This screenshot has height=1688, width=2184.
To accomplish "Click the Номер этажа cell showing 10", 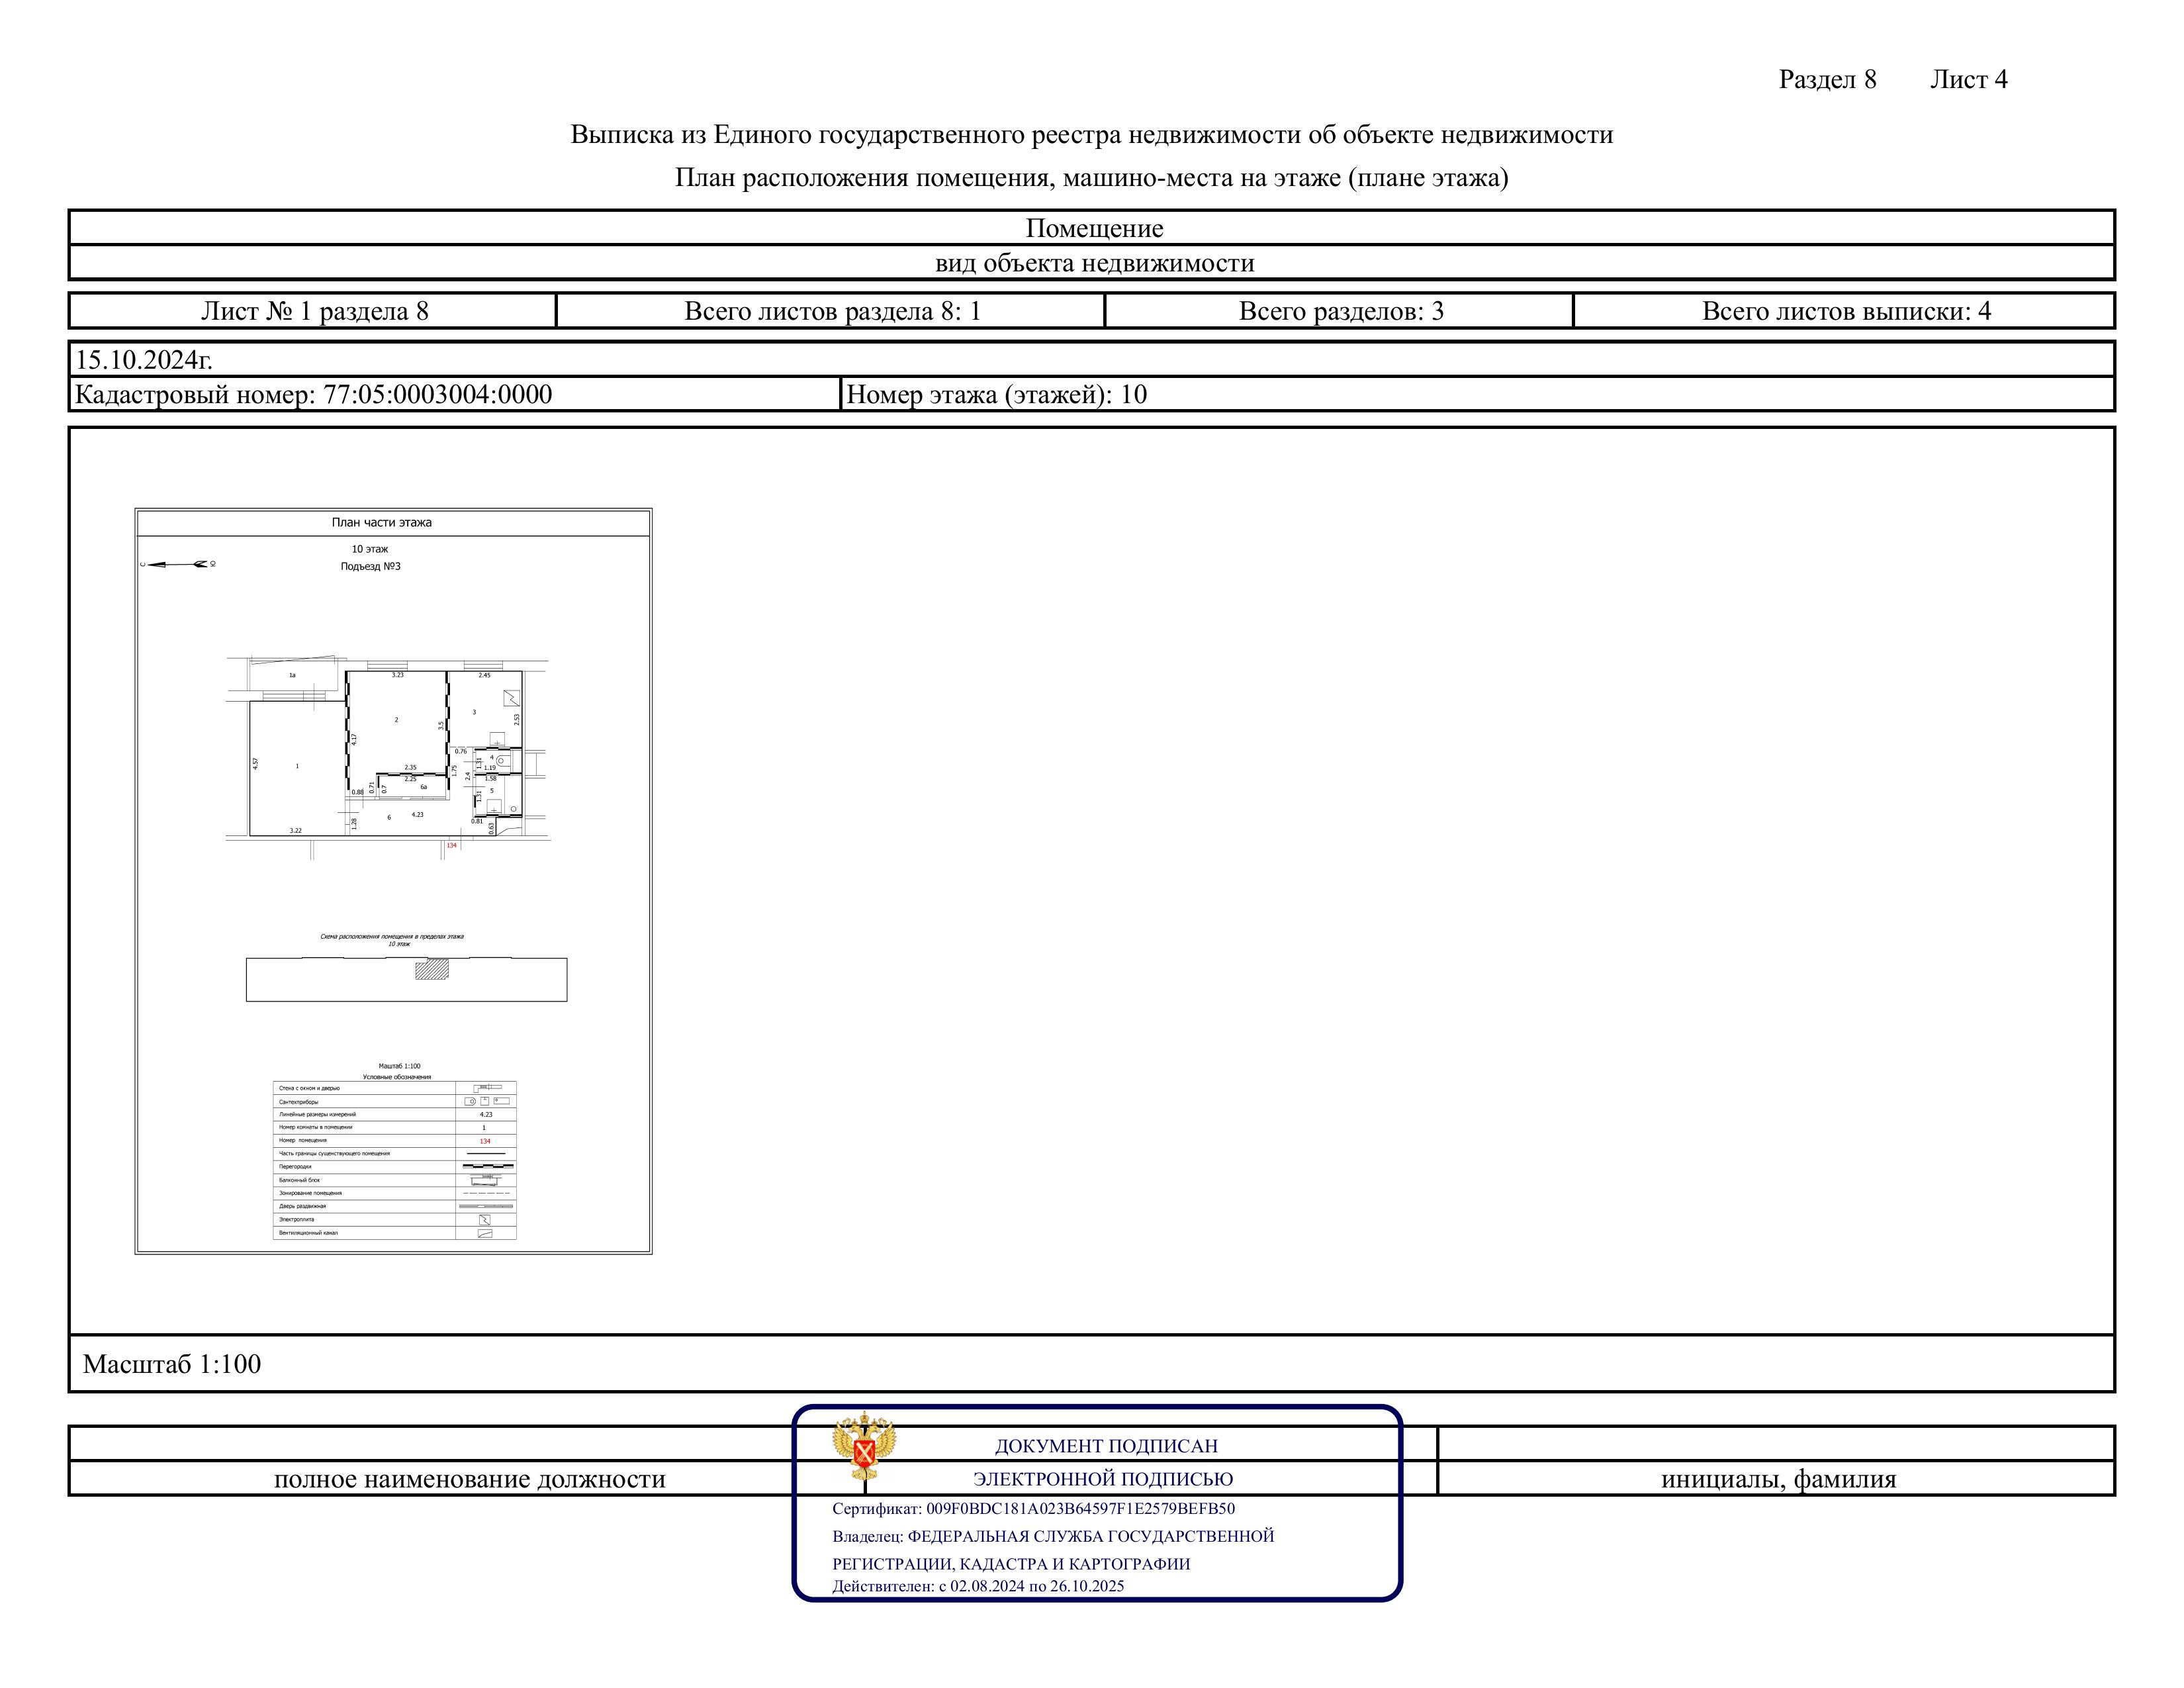I will [x=996, y=394].
